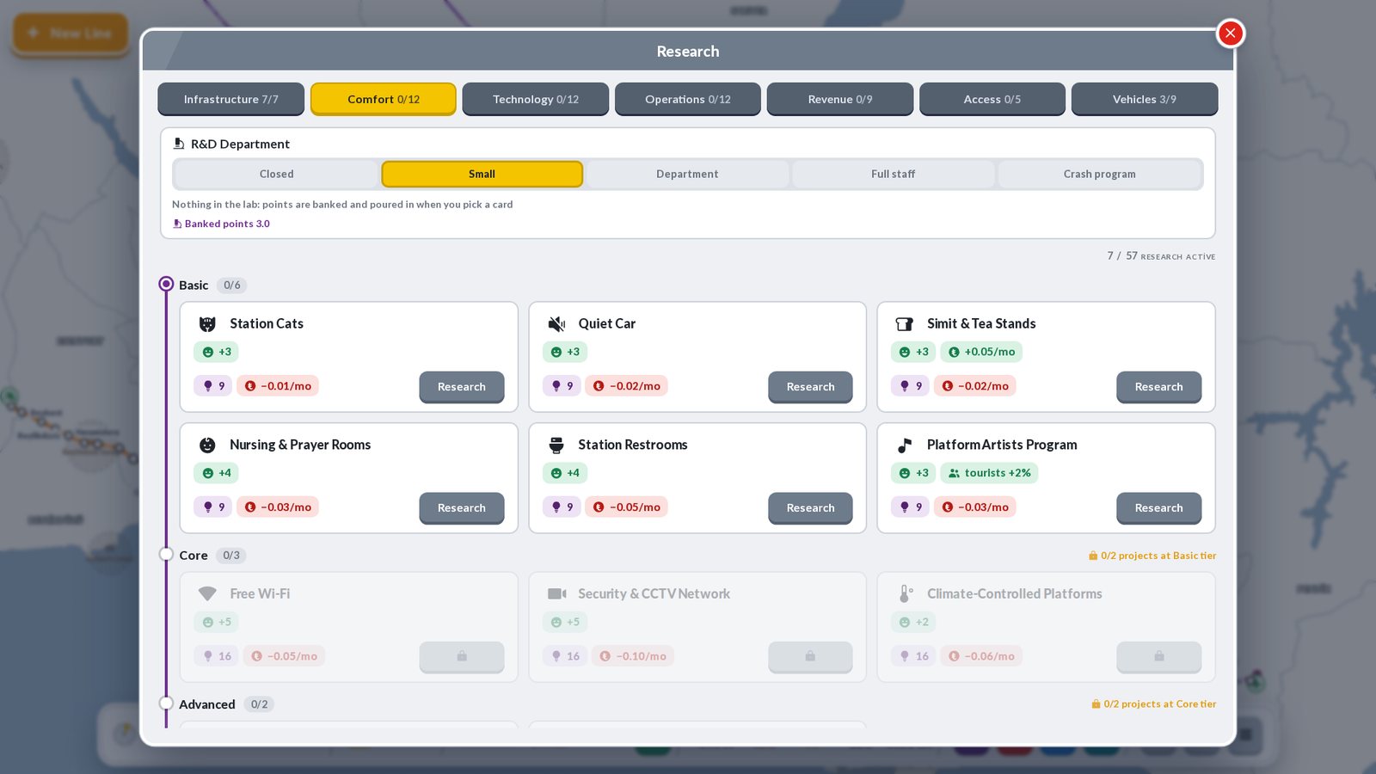Click the Free Wi-Fi signal icon

(207, 594)
